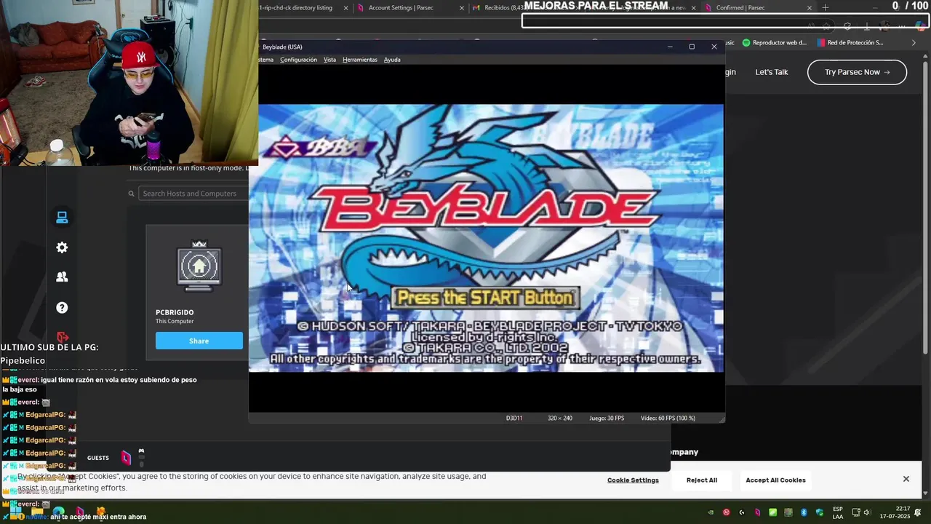Click the Try Parsec Now button
The height and width of the screenshot is (524, 931).
857,72
